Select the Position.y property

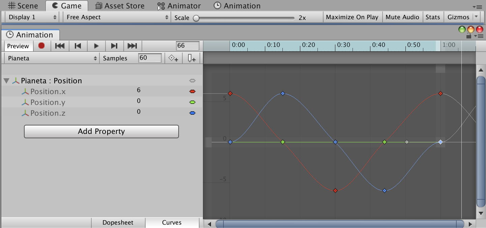(x=101, y=102)
